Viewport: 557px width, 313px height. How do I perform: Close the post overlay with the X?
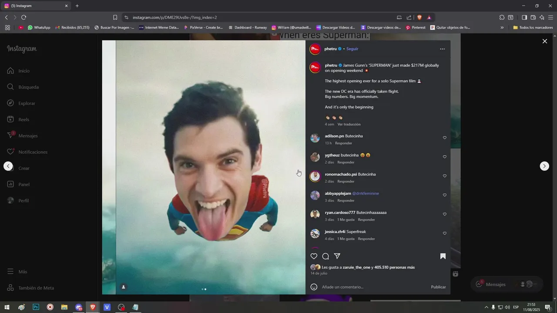544,41
